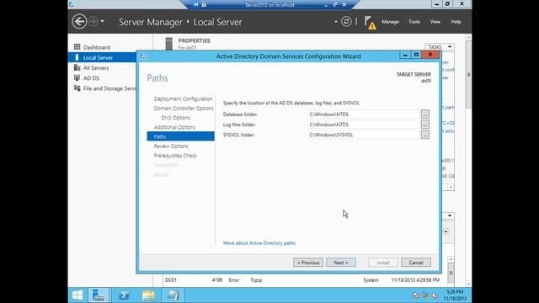Go to Additional Options step

pyautogui.click(x=174, y=127)
